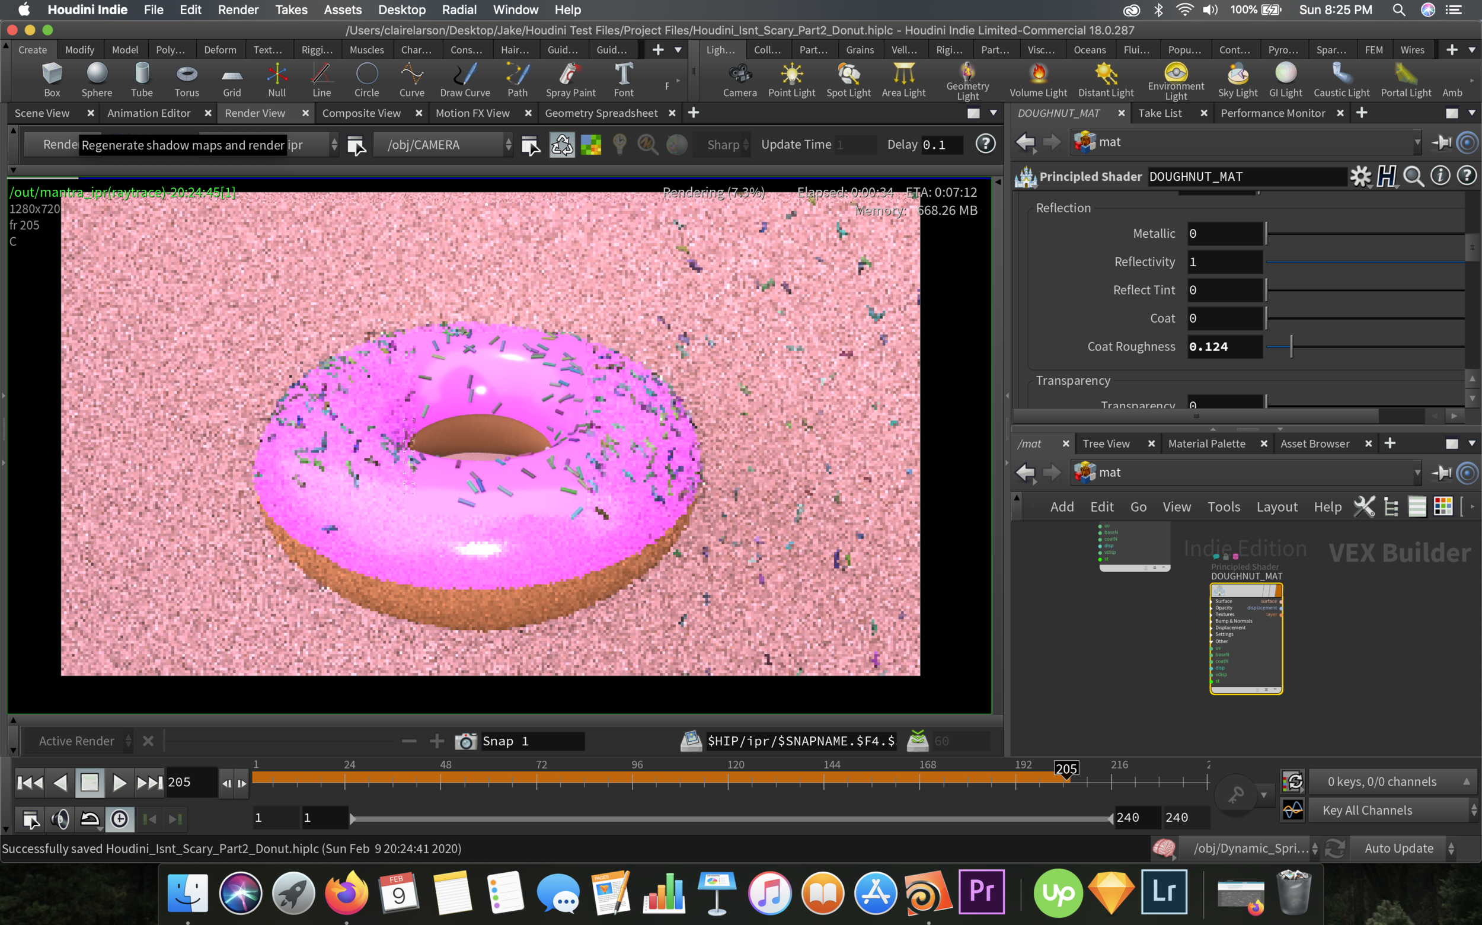The image size is (1482, 925).
Task: Open the /obj/Dynamic_Spri... path dropdown
Action: (x=1251, y=849)
